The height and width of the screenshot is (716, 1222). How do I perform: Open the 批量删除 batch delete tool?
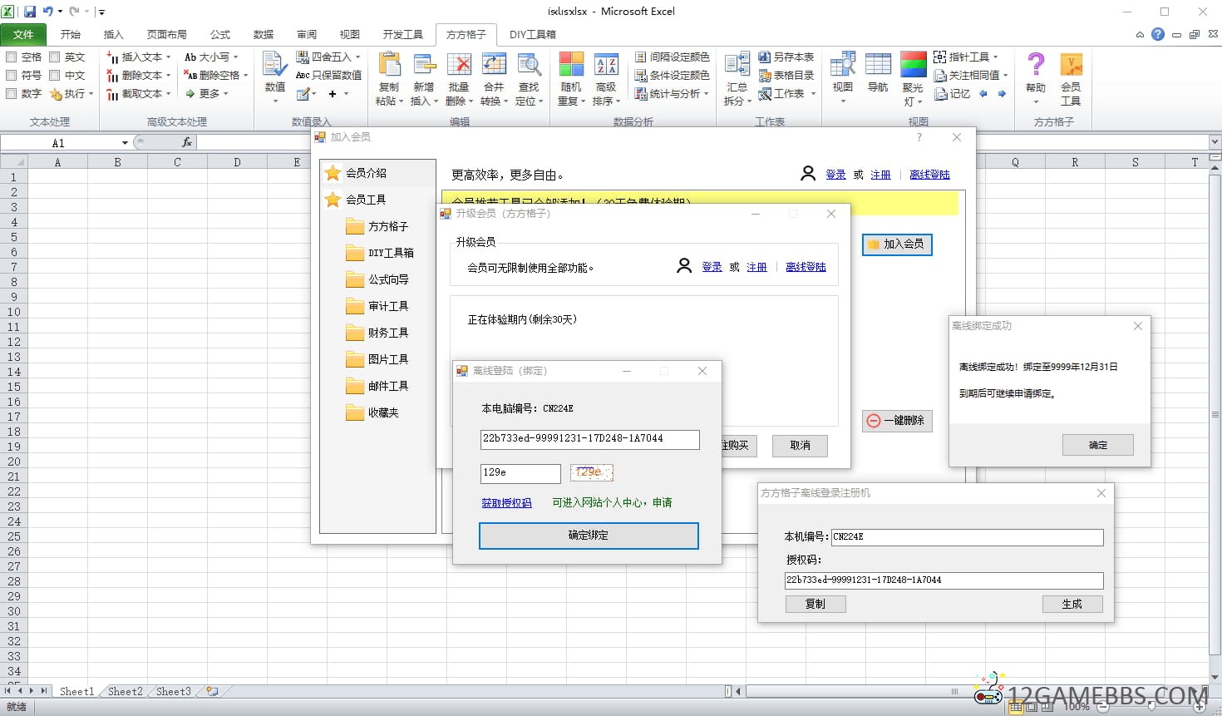point(459,80)
